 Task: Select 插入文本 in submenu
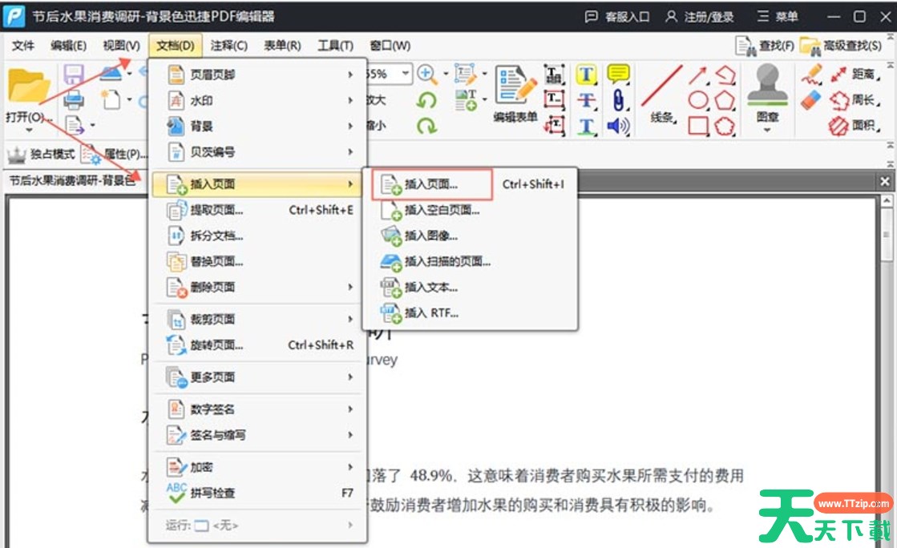(470, 287)
